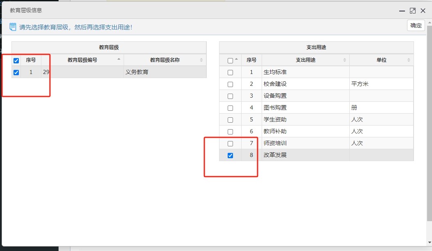The image size is (432, 251).
Task: Click the scrollbar down arrow of the dialog
Action: 430,242
